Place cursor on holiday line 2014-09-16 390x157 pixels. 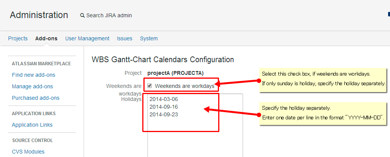(164, 107)
